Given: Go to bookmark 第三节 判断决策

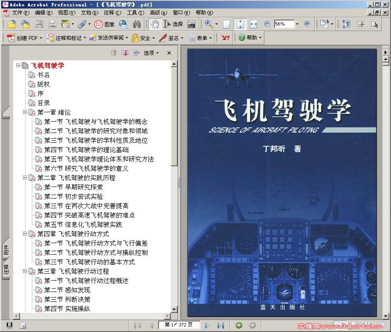Looking at the screenshot, I should click(x=67, y=299).
